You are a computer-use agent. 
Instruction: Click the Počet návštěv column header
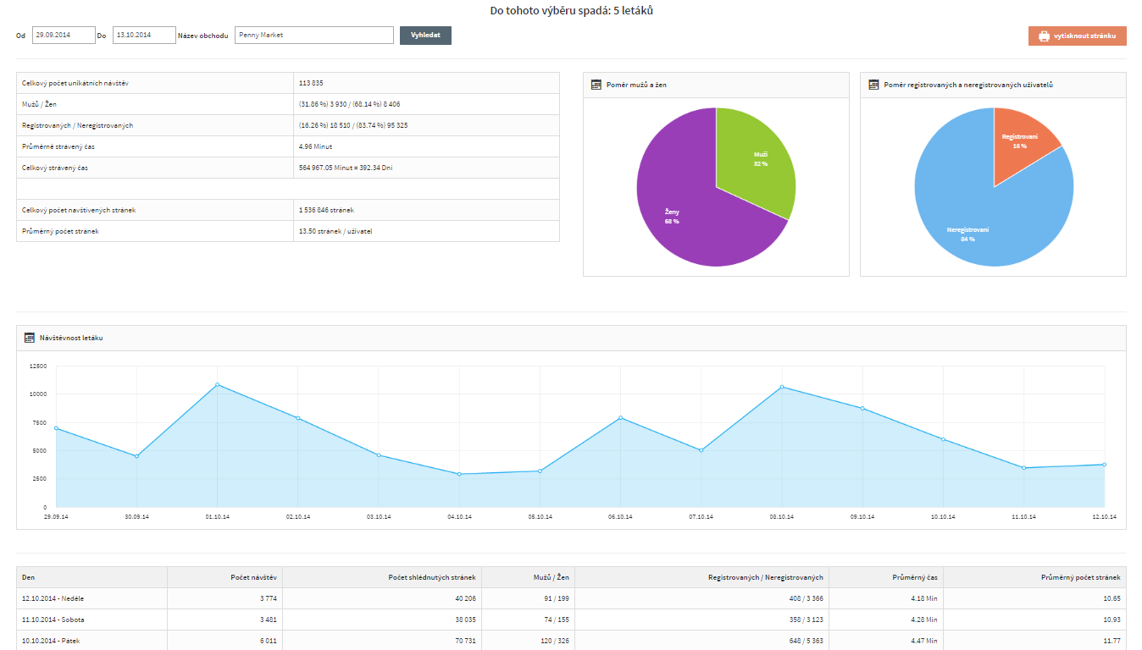[225, 577]
